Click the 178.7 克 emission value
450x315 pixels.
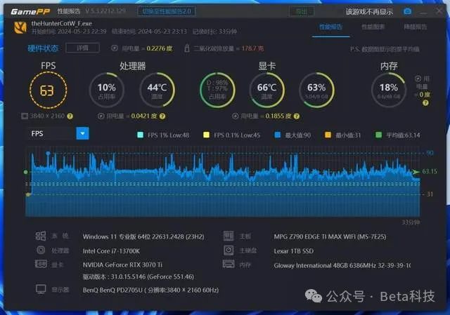coord(252,48)
